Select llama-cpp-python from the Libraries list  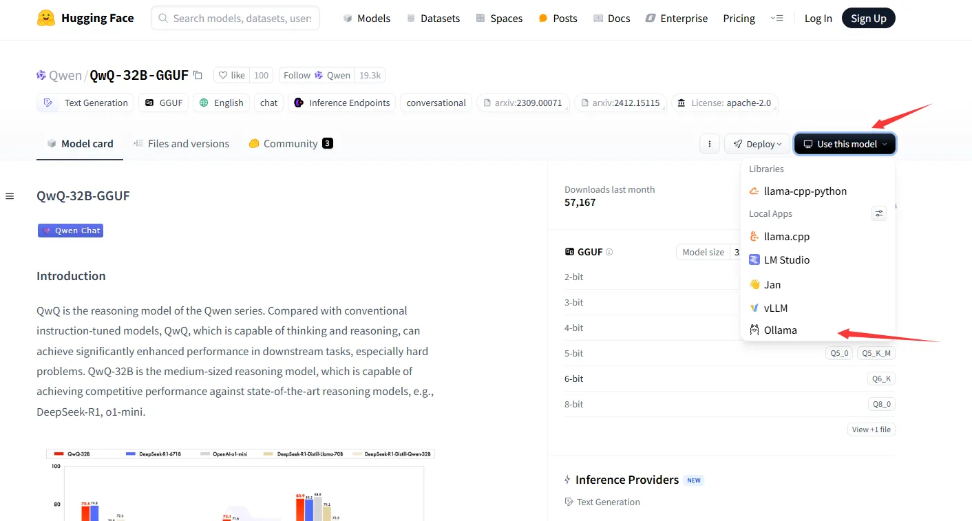818,191
